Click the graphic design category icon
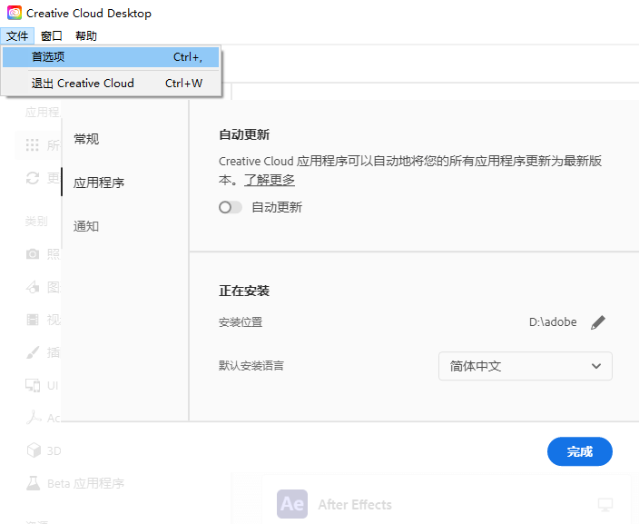639x524 pixels. point(33,287)
